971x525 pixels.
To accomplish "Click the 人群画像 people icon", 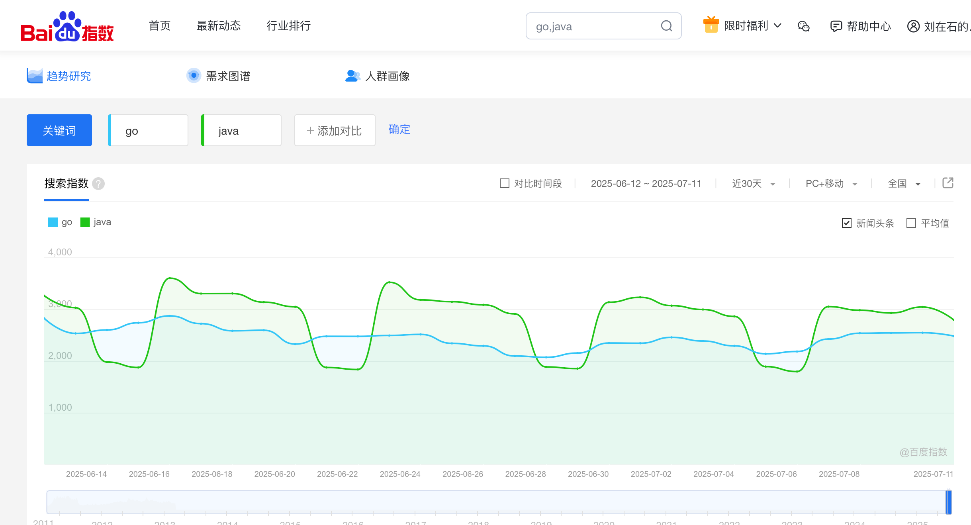I will click(x=353, y=76).
